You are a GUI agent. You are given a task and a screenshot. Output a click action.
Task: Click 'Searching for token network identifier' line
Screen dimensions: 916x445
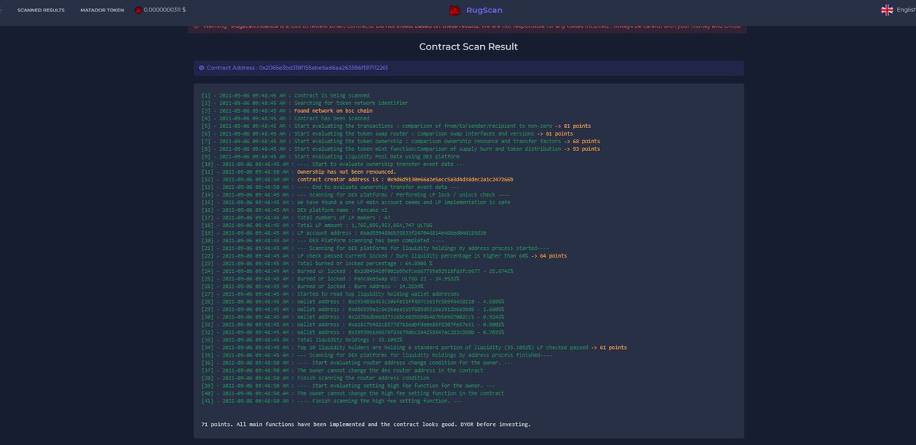[305, 103]
